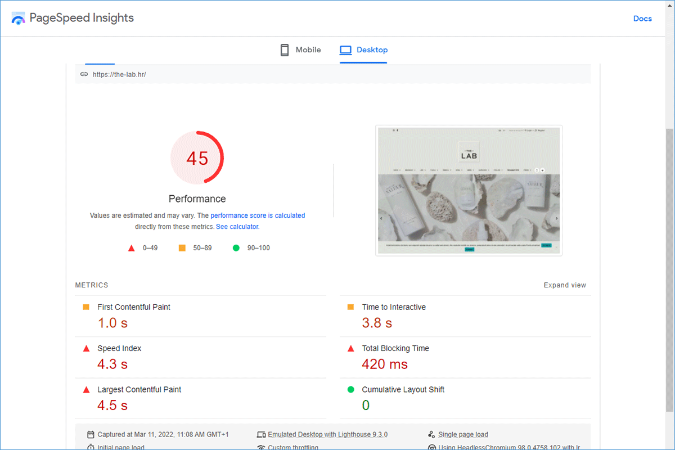The height and width of the screenshot is (450, 675).
Task: Click the performance score gauge showing 45
Action: 197,158
